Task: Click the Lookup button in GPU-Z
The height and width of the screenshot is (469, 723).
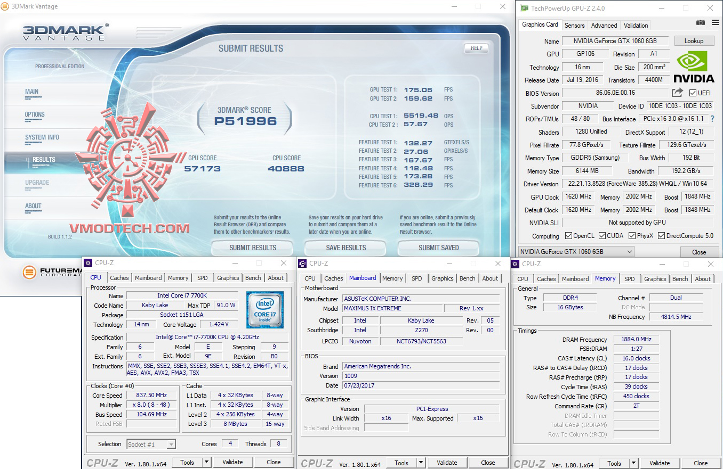Action: click(x=694, y=40)
